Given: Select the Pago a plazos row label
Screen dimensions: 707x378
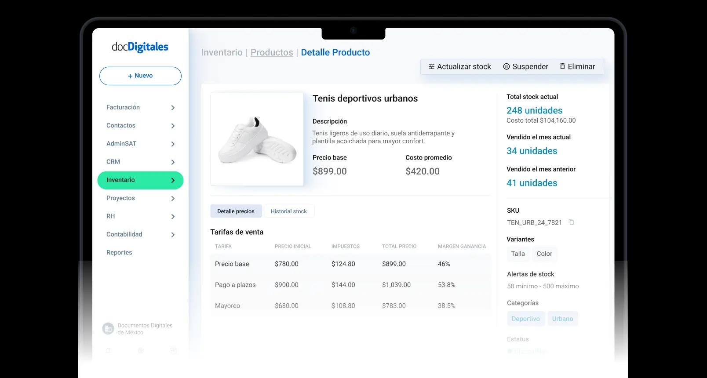Looking at the screenshot, I should point(235,285).
